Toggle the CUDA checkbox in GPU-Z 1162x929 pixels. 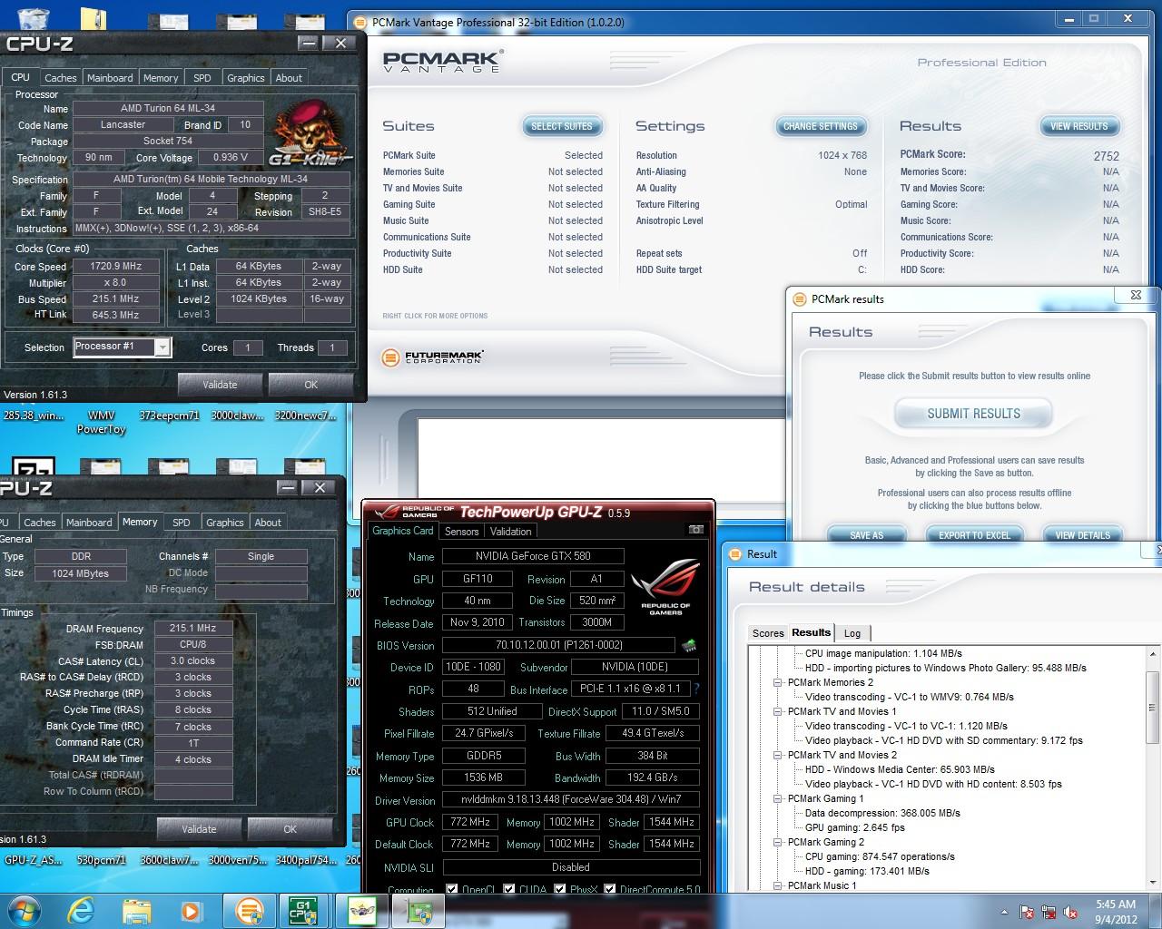(x=509, y=890)
